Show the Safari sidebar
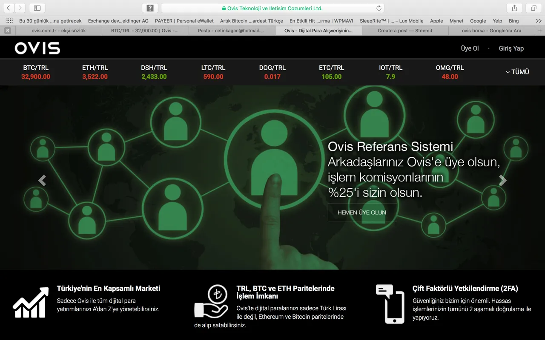 click(37, 8)
